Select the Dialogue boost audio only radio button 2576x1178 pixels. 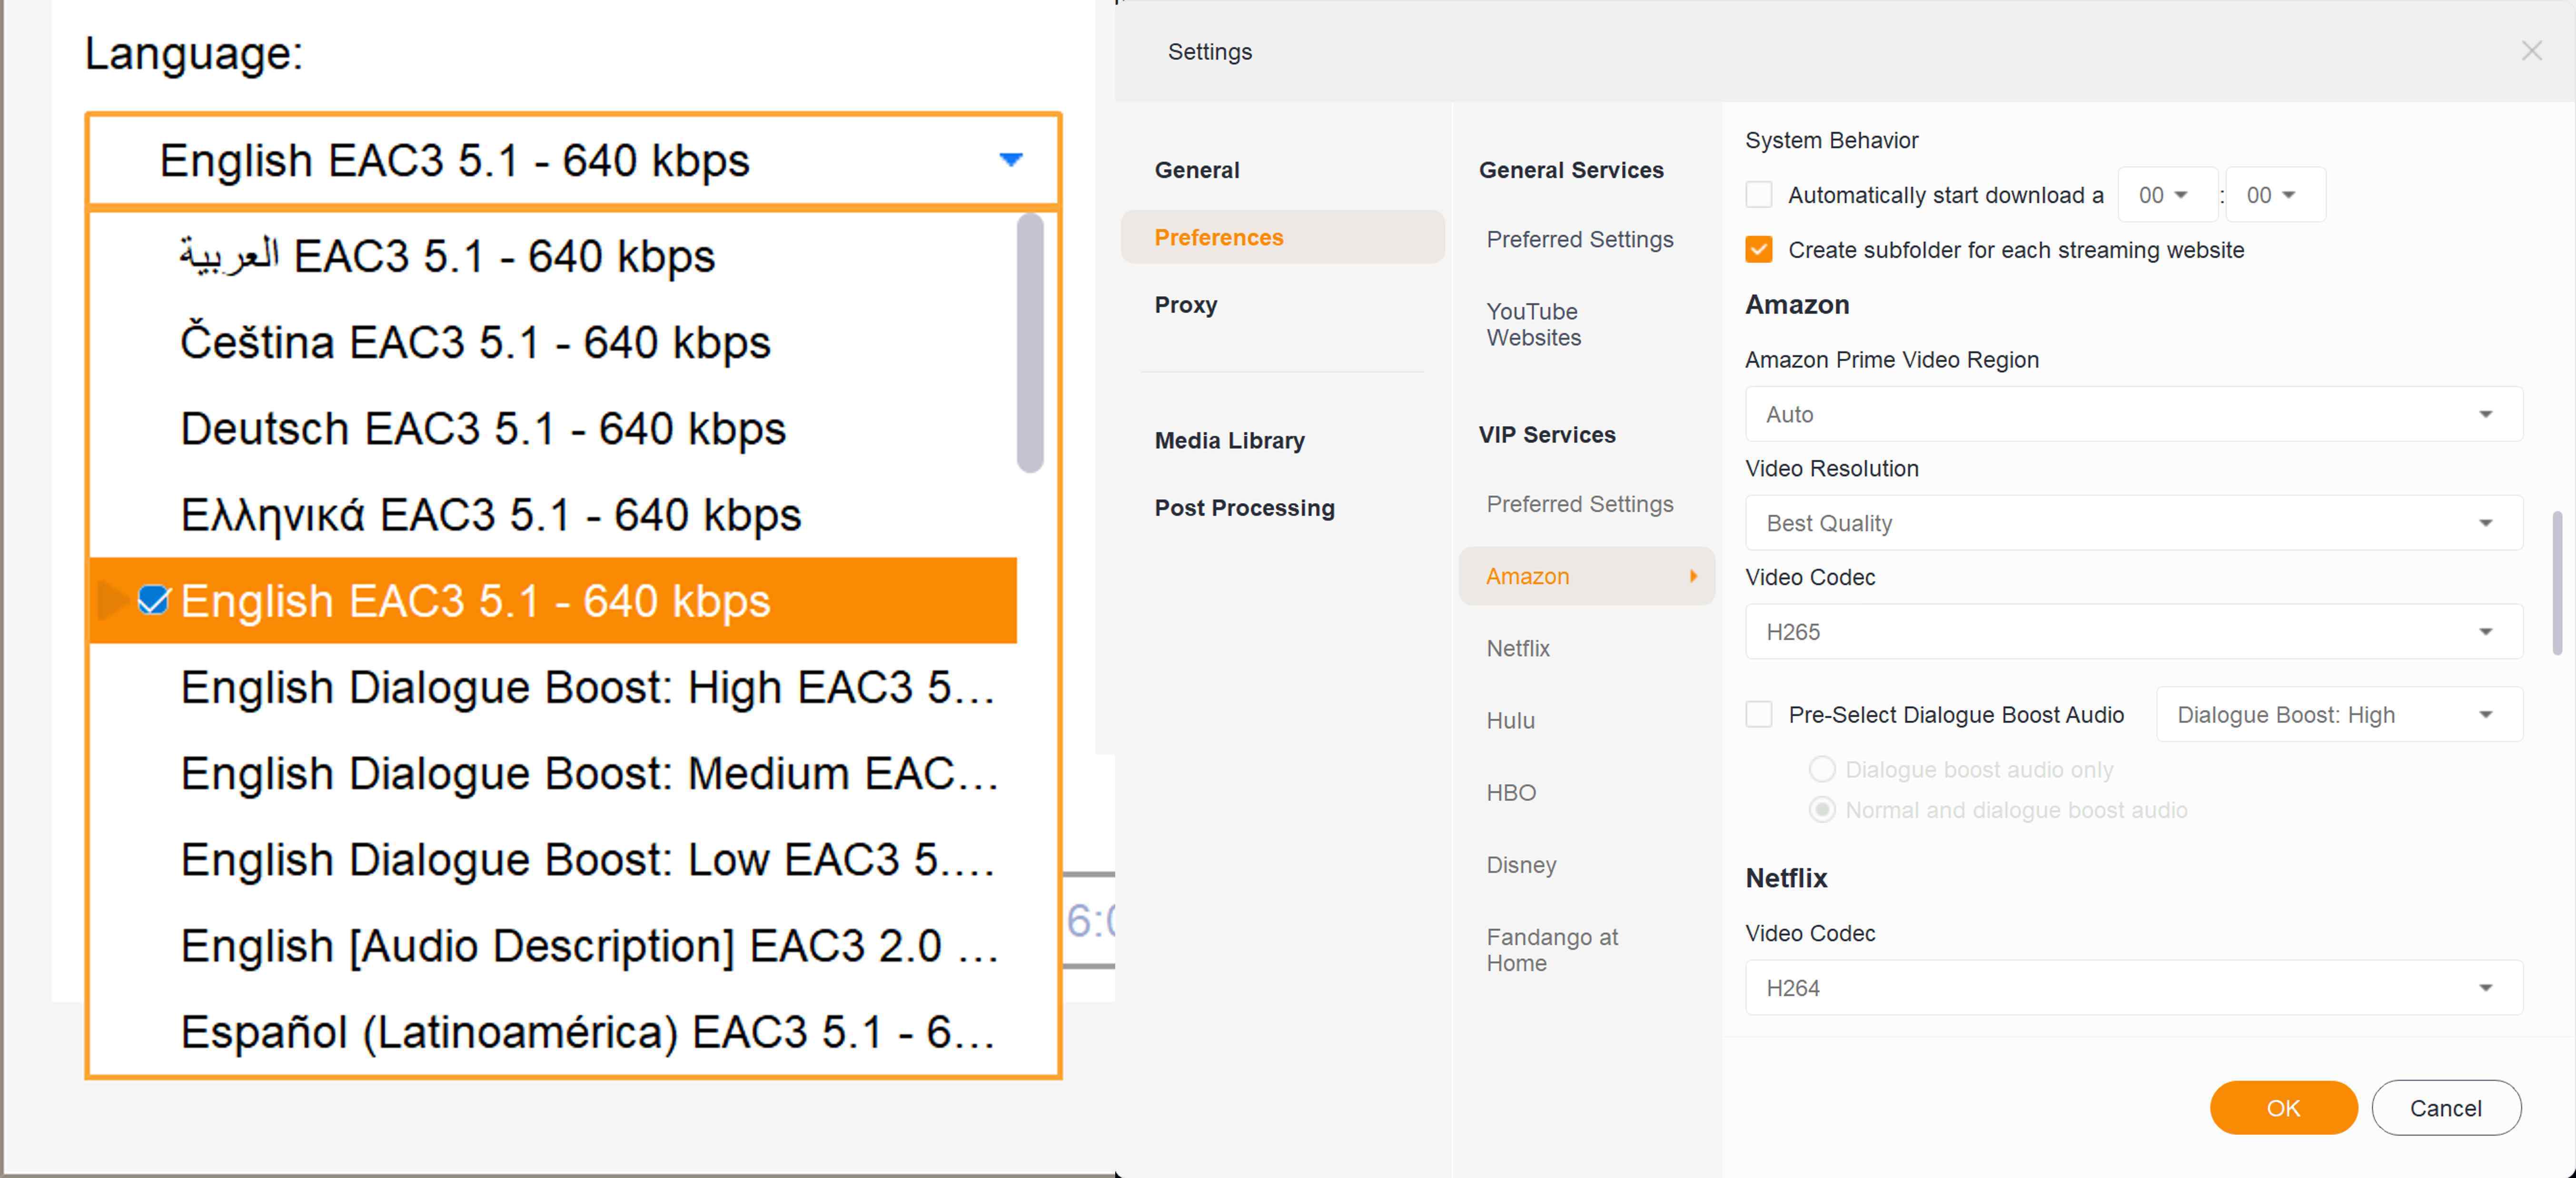click(x=1822, y=769)
